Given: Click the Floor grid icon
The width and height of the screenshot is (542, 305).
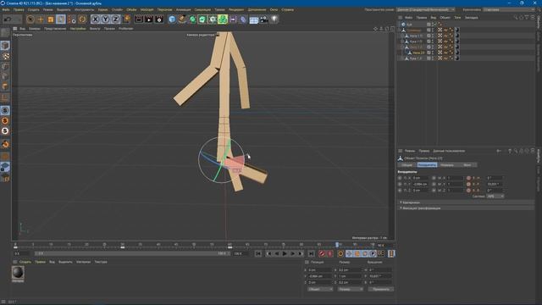Looking at the screenshot, I should (254, 19).
